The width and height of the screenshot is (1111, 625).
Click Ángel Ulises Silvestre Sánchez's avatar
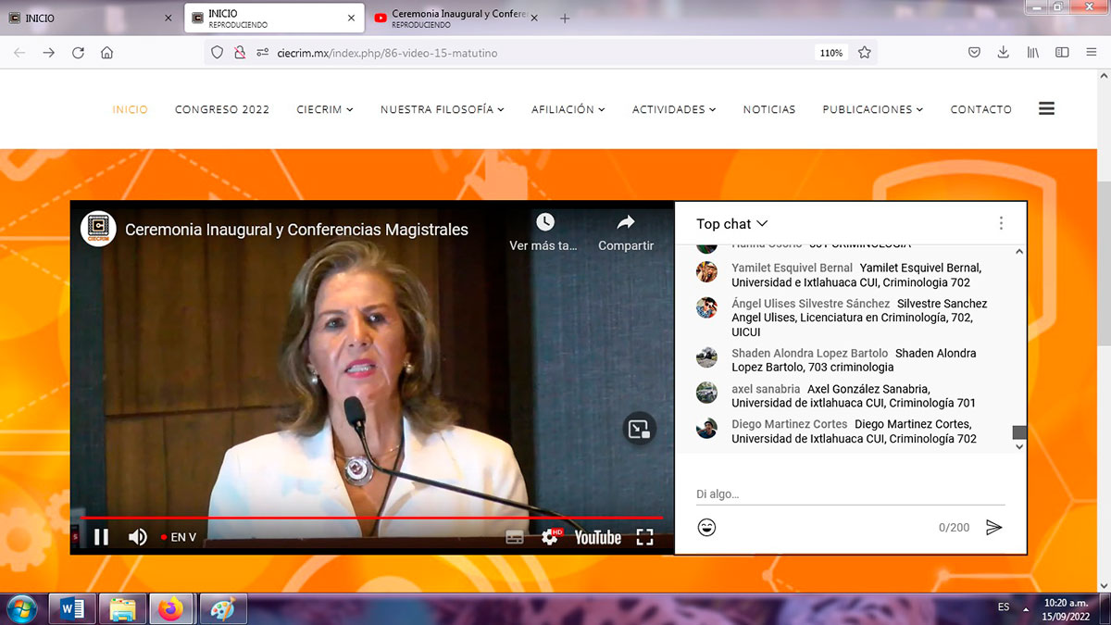706,307
